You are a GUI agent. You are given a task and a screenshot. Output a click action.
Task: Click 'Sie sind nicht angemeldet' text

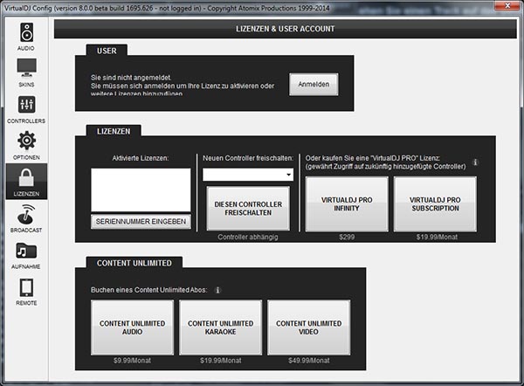click(x=131, y=78)
